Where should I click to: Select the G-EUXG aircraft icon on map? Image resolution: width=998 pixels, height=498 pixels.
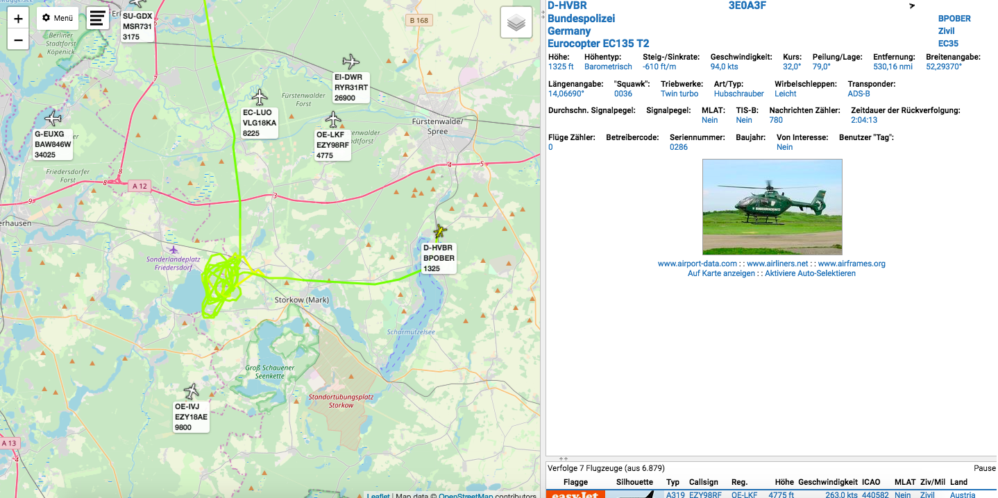pos(53,119)
